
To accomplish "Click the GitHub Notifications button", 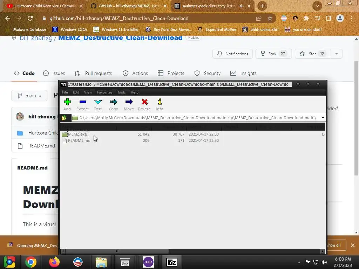I will click(232, 54).
